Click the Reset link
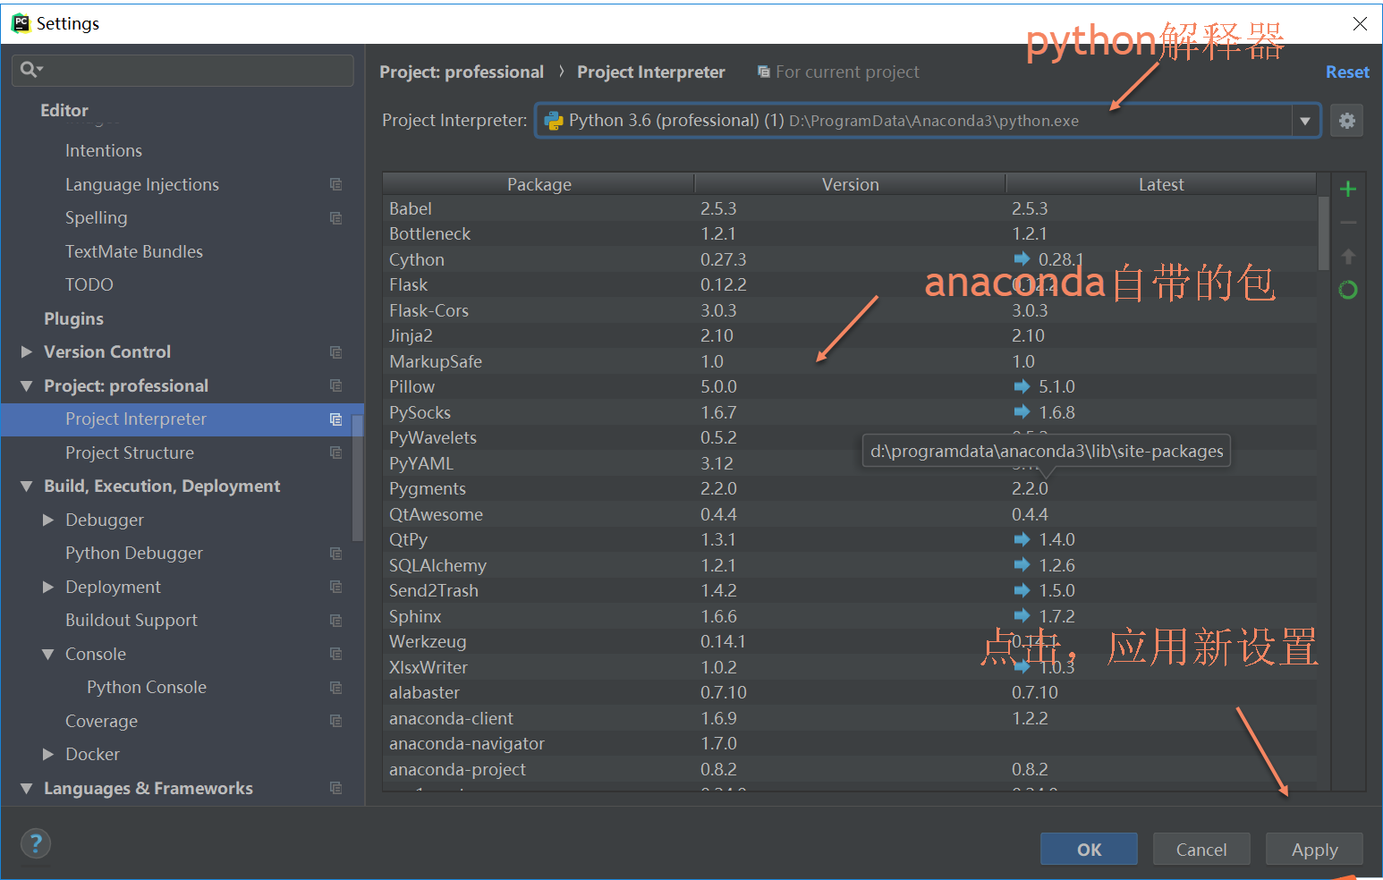The height and width of the screenshot is (880, 1383). tap(1346, 72)
